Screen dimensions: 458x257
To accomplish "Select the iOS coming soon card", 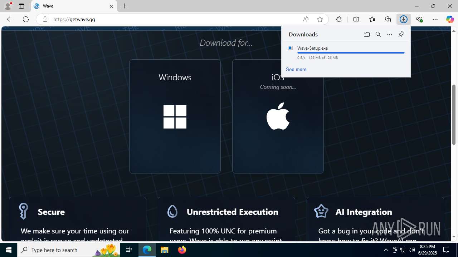I will click(278, 116).
